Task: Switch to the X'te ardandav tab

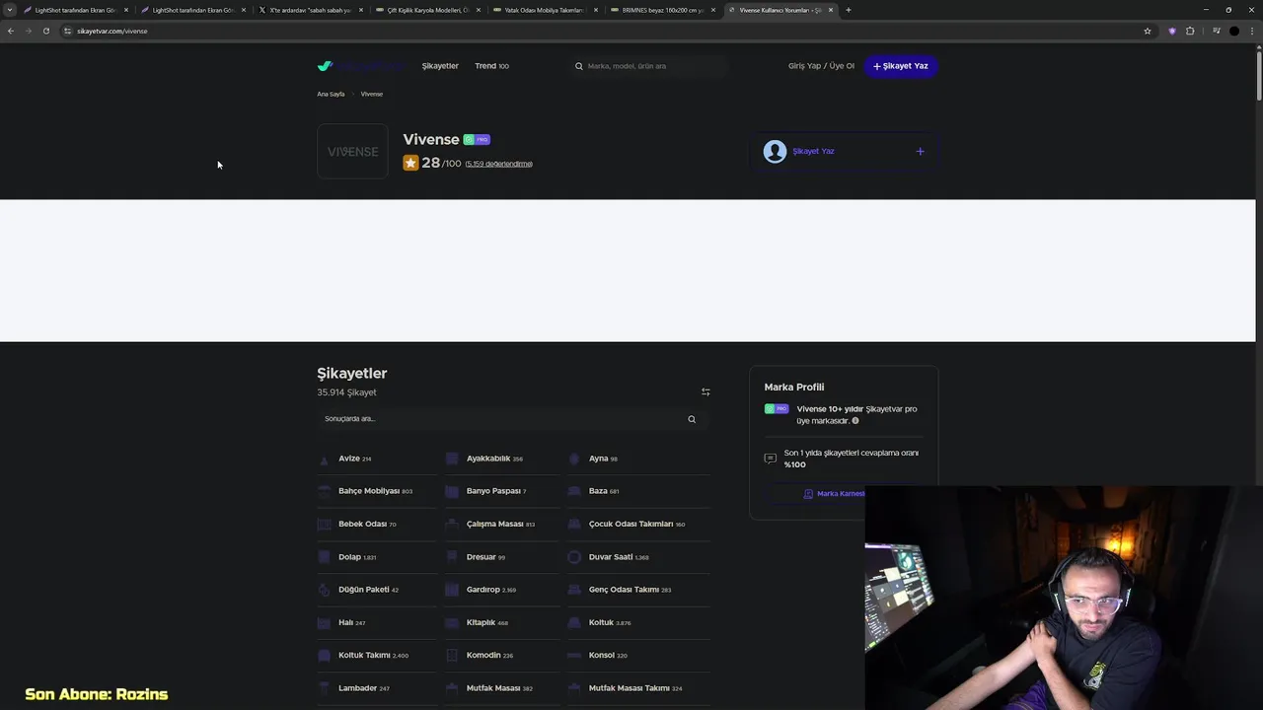Action: point(311,10)
